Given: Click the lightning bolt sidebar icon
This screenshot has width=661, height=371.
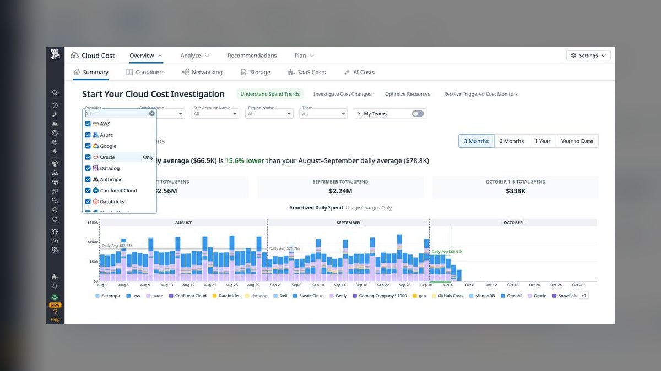Looking at the screenshot, I should (x=55, y=151).
